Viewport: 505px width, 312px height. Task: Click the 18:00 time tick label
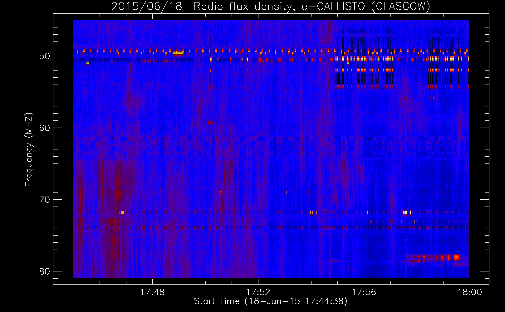tap(470, 292)
